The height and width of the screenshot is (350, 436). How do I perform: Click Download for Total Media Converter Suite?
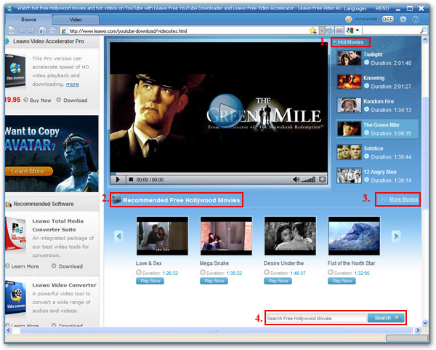68,266
